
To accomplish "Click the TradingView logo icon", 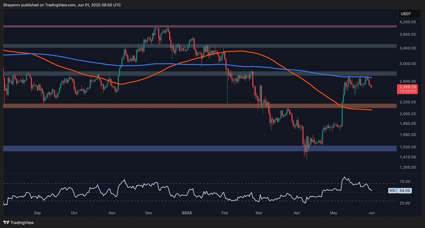I will pyautogui.click(x=6, y=222).
